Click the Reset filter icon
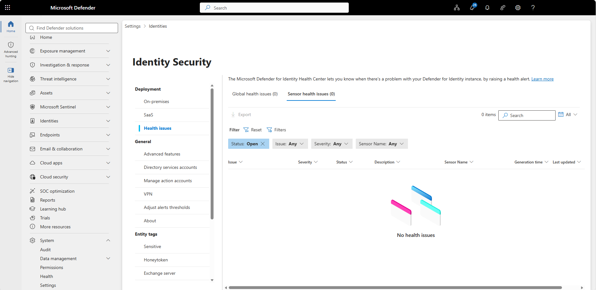This screenshot has width=596, height=290. [246, 130]
